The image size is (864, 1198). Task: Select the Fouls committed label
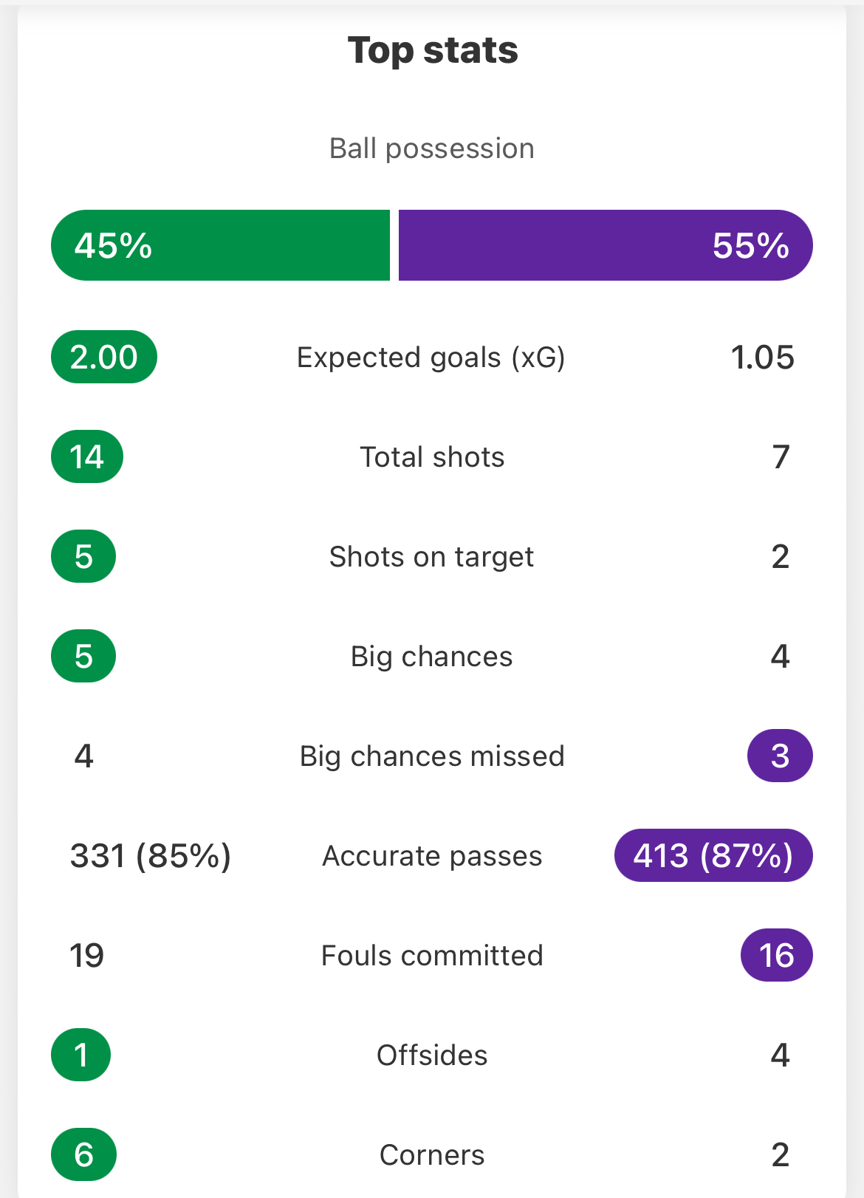[432, 956]
